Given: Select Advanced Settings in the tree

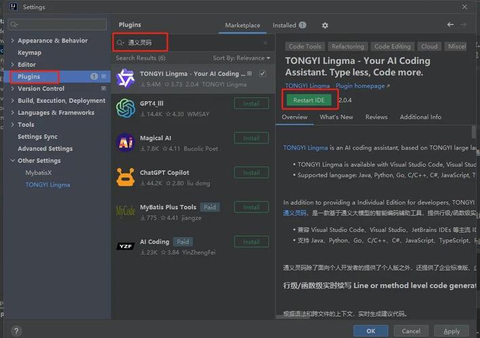Looking at the screenshot, I should click(x=45, y=149).
